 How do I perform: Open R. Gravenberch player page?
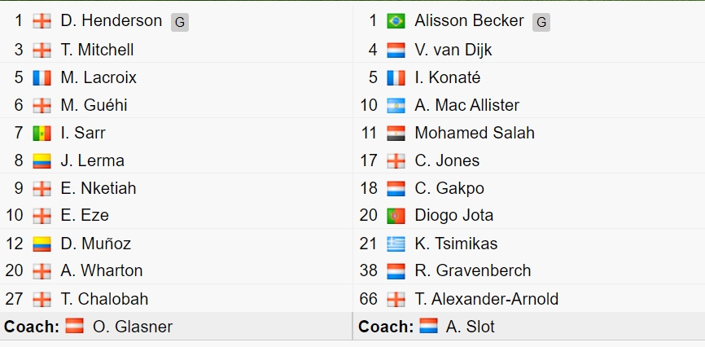point(473,270)
